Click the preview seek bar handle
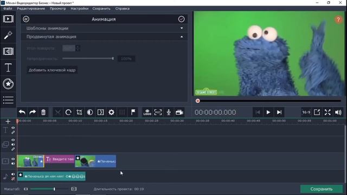 pos(197,101)
